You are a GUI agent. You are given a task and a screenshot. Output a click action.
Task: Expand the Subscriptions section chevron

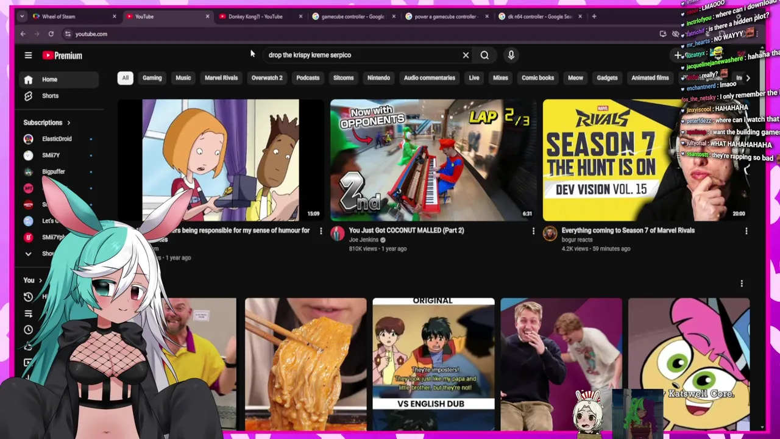(x=68, y=123)
